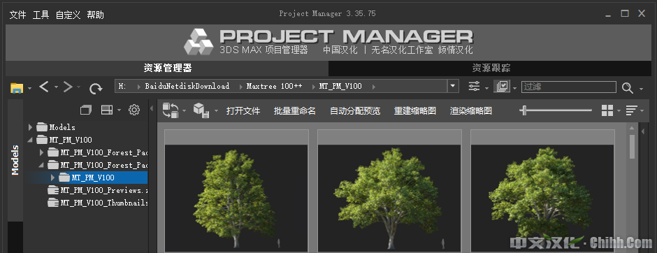Go forward with the right arrow
Screen dimensions: 657x253
(x=68, y=87)
